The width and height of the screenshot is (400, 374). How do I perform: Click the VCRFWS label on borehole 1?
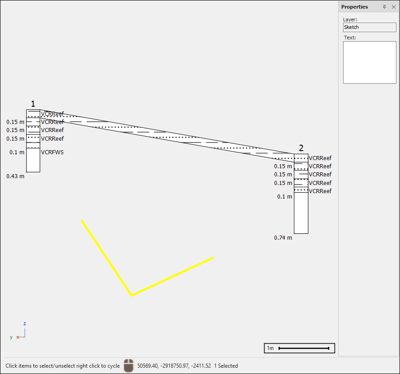[x=52, y=152]
